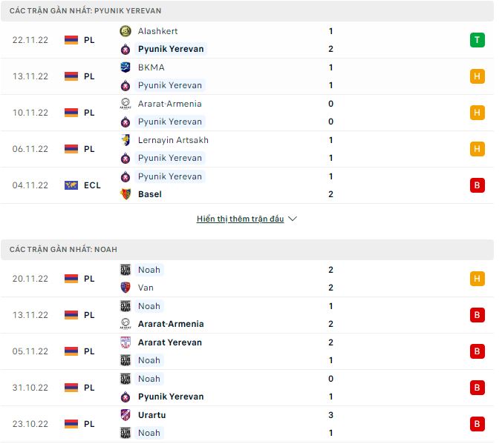Click the Van club crest icon
The image size is (502, 444).
(125, 288)
